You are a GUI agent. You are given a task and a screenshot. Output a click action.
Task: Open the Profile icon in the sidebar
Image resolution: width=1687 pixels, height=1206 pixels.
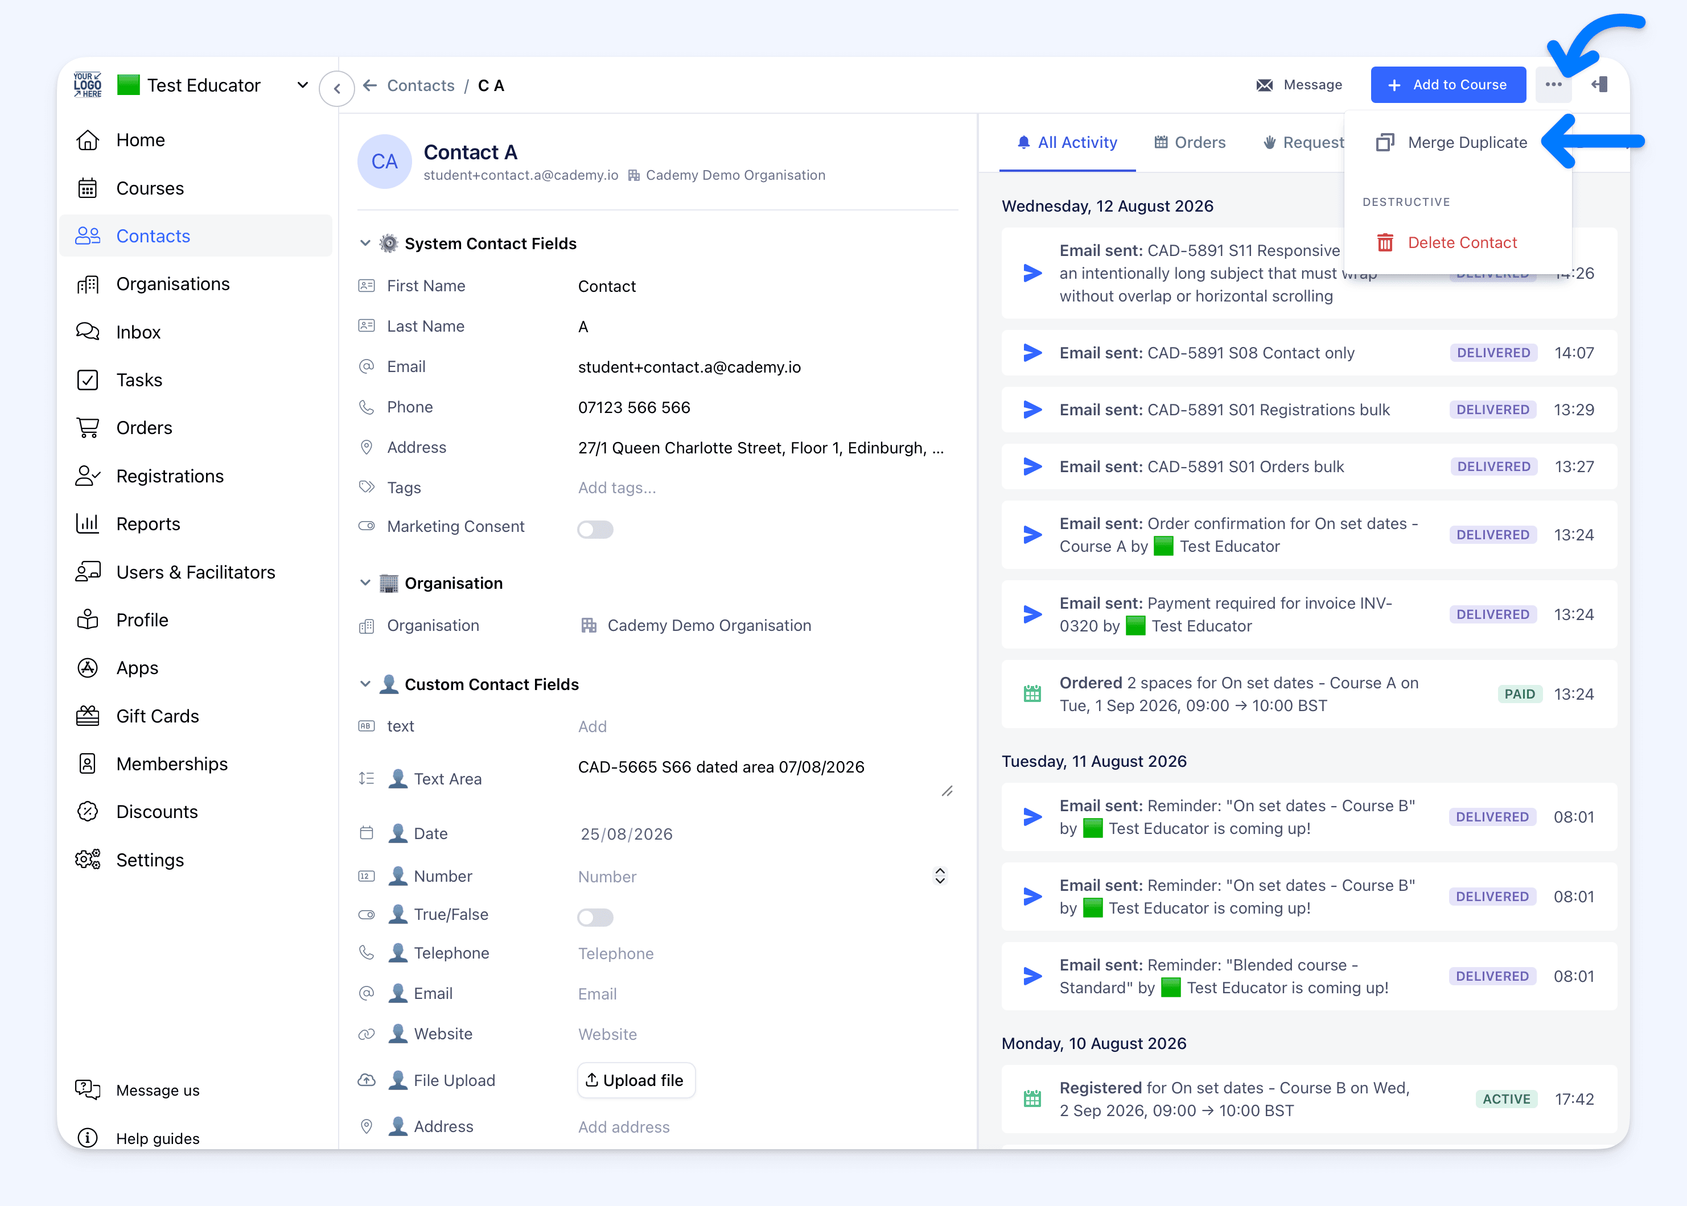[88, 619]
